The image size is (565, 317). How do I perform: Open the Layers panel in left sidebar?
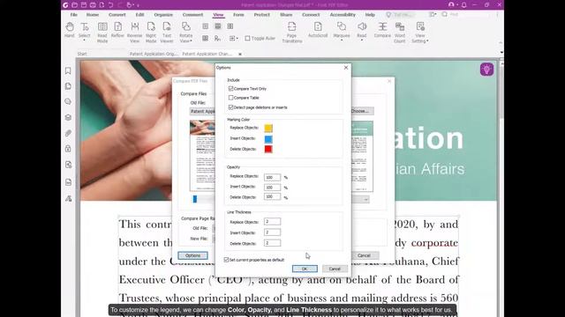(x=68, y=117)
